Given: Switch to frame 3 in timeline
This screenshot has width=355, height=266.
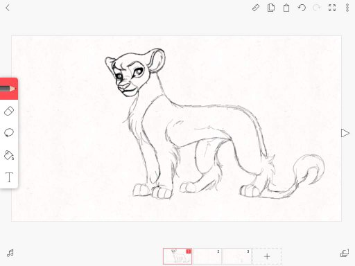Looking at the screenshot, I should [237, 256].
